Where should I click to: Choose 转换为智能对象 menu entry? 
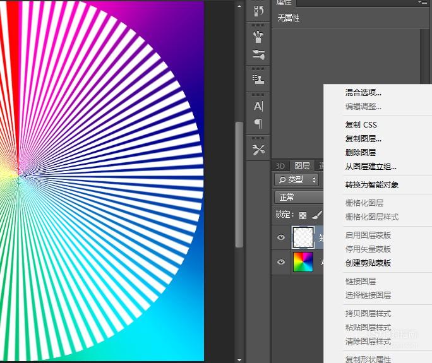[372, 185]
